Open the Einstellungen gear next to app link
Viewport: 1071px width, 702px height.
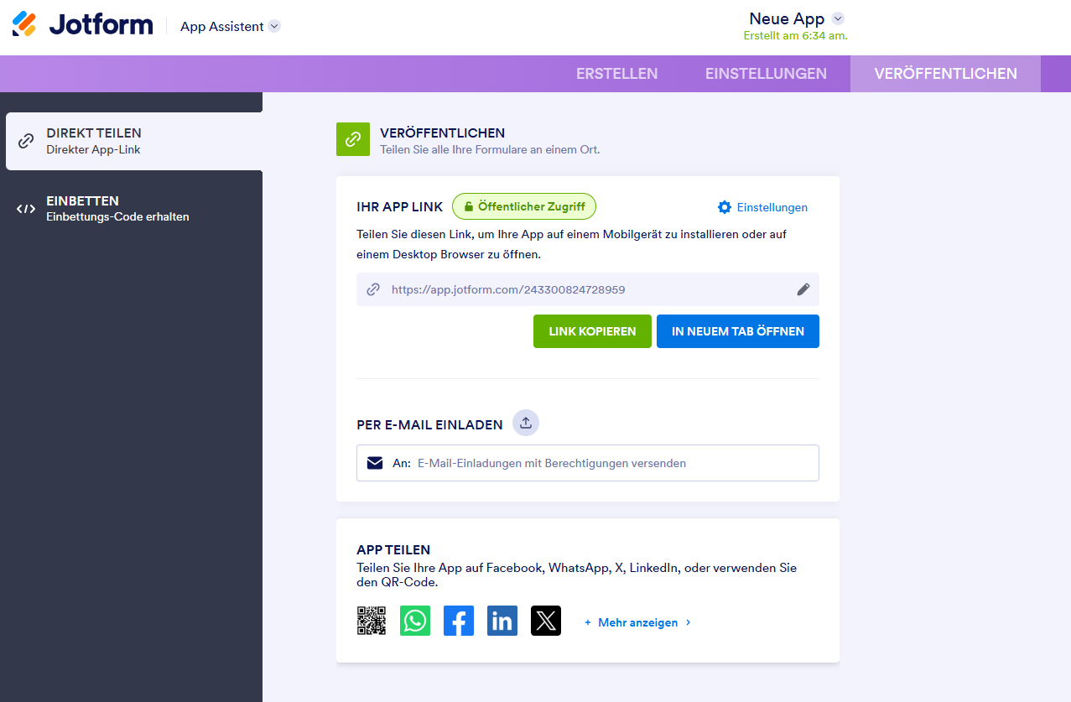point(762,207)
